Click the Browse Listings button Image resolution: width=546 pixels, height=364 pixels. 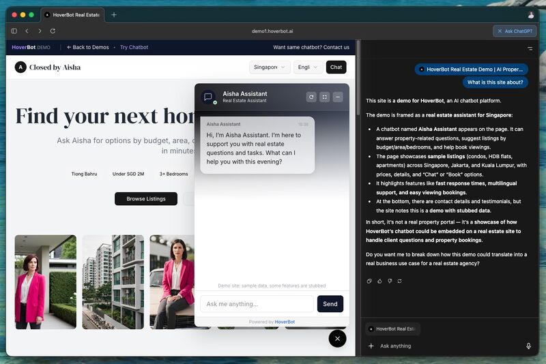tap(146, 199)
